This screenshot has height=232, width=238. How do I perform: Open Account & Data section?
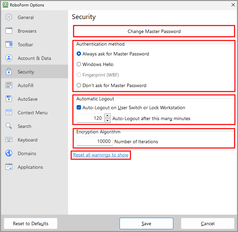point(35,58)
